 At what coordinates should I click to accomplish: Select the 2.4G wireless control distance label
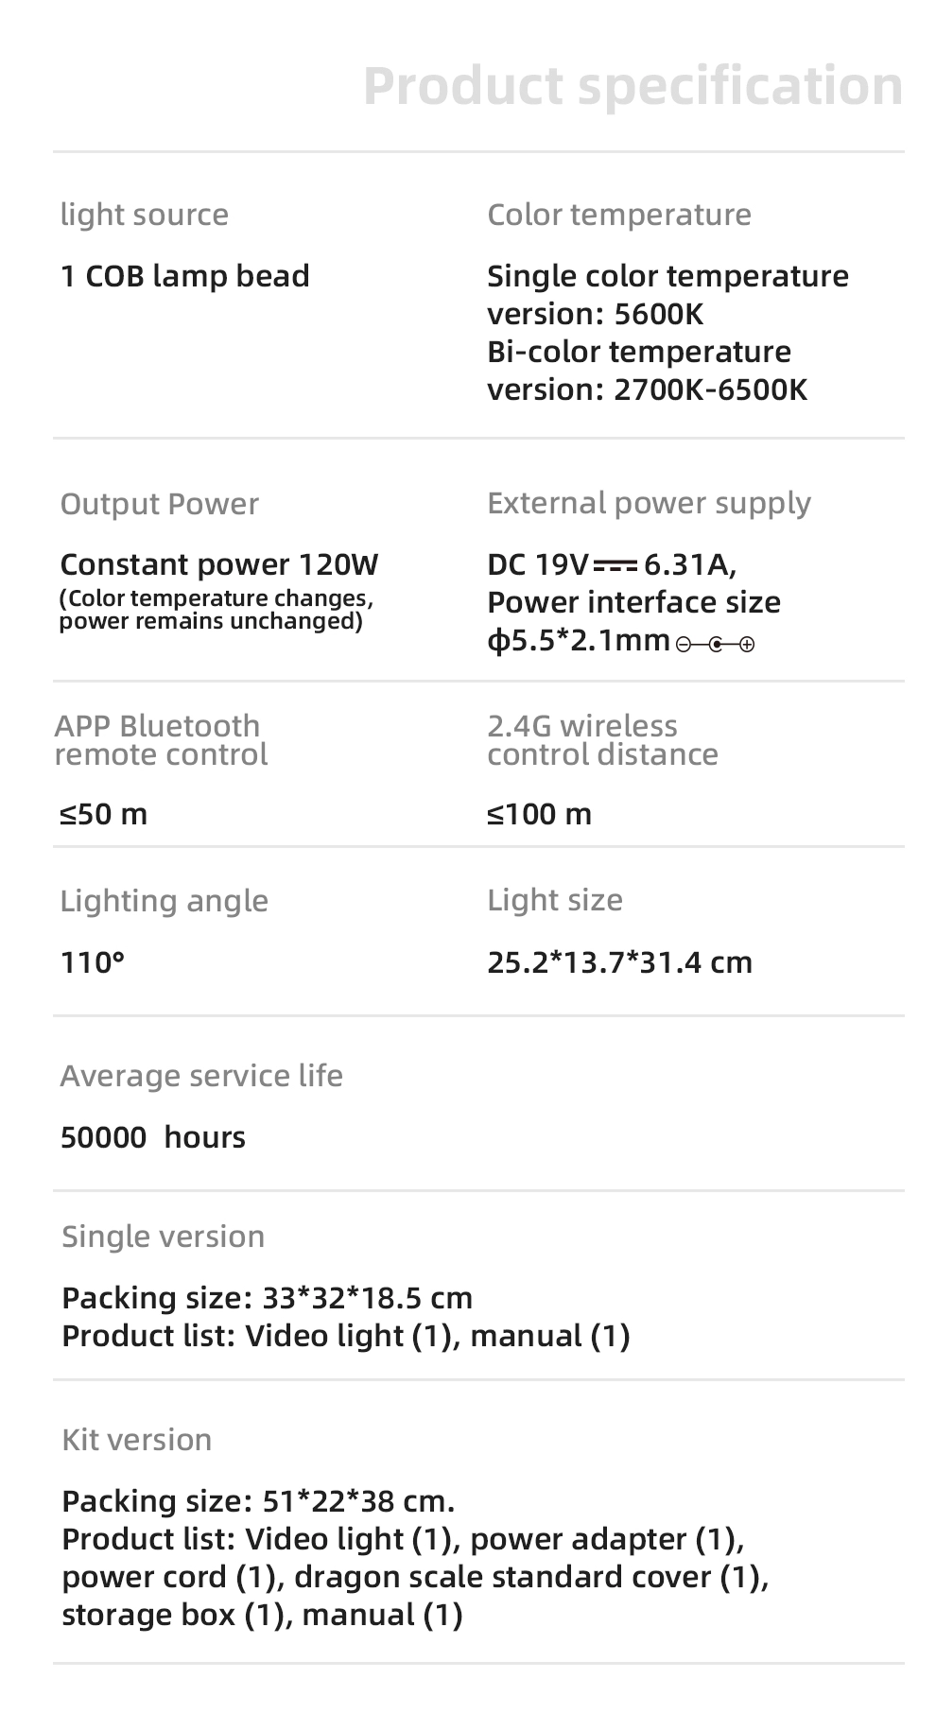click(x=602, y=740)
